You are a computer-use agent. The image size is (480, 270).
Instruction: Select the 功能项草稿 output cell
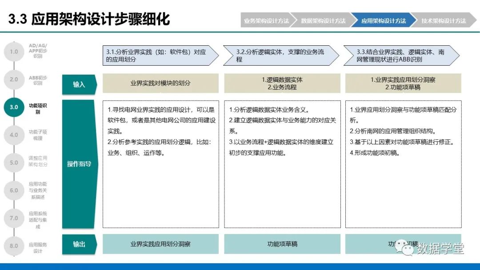(x=283, y=243)
